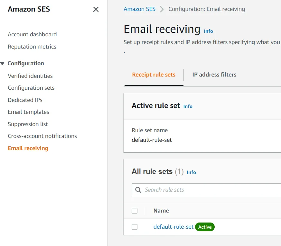Go to Account dashboard
This screenshot has height=246, width=281.
tap(32, 34)
